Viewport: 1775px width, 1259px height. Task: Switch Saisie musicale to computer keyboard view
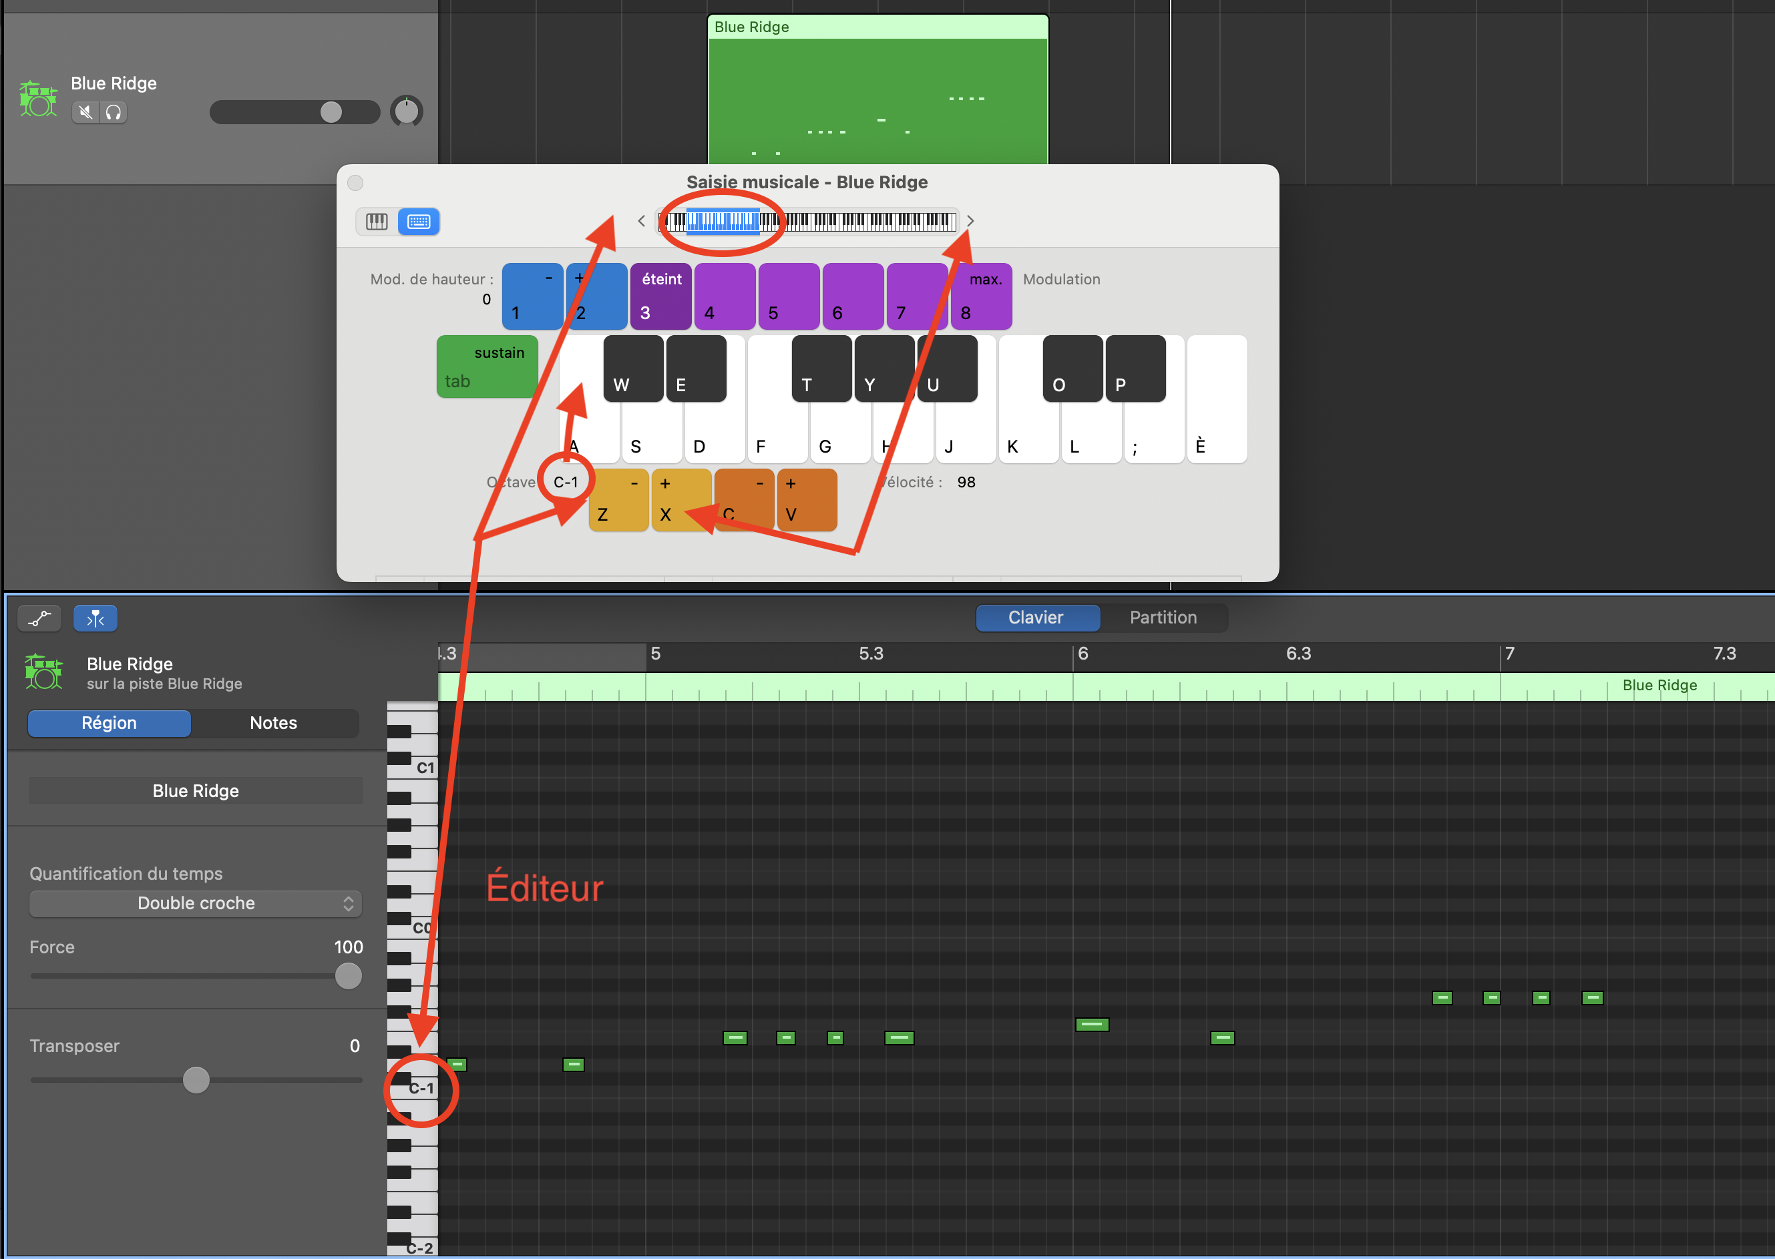pyautogui.click(x=419, y=222)
